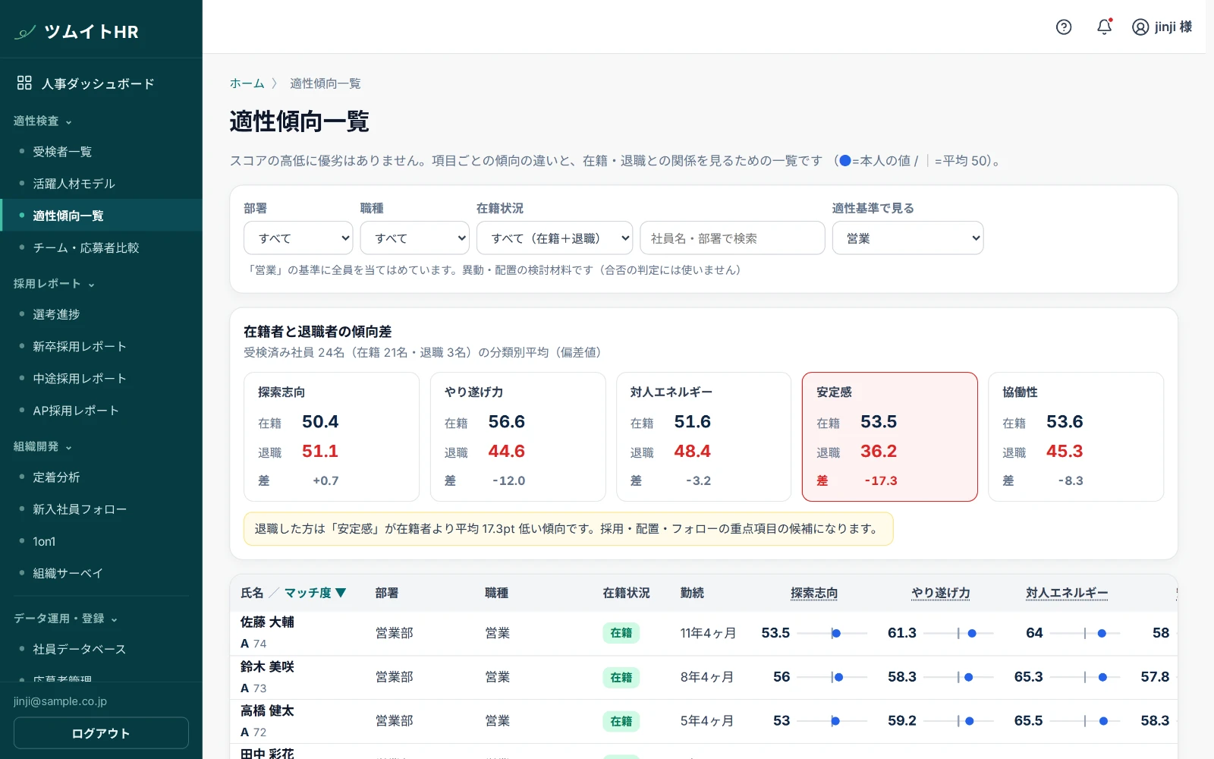The width and height of the screenshot is (1214, 759).
Task: Click the ログアウト button
Action: point(101,733)
